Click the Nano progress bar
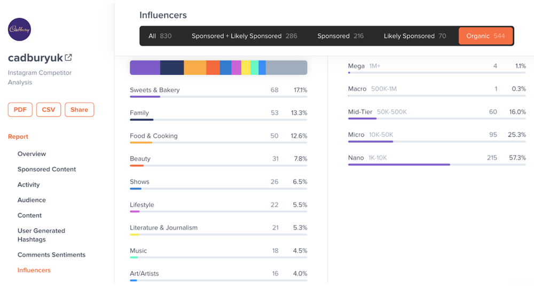This screenshot has height=290, width=534. pos(437,164)
